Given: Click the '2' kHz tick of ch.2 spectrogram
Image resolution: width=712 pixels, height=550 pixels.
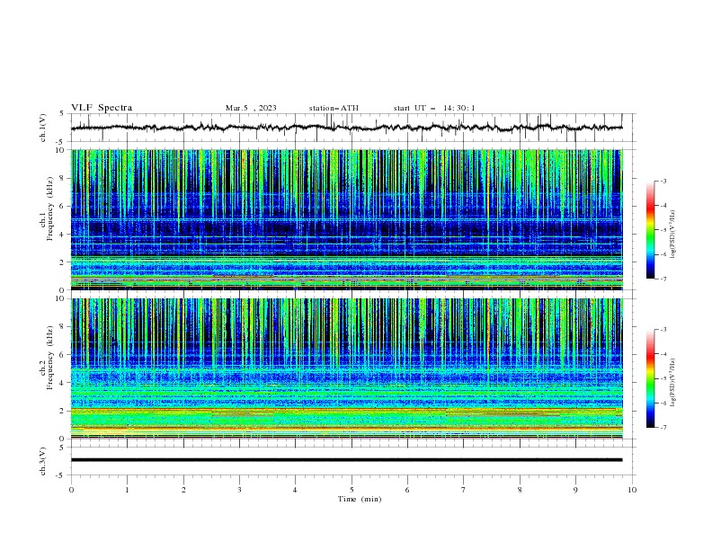Looking at the screenshot, I should [x=63, y=411].
